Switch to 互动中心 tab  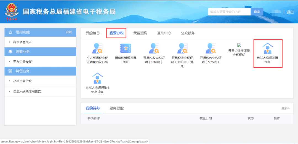pos(164,33)
